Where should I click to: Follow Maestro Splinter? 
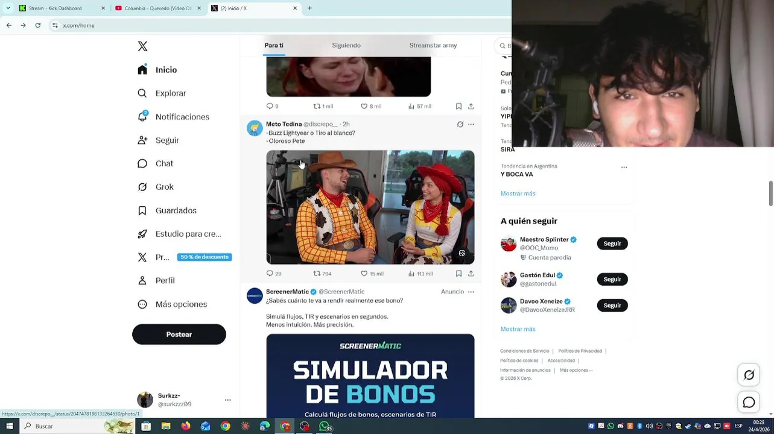[612, 244]
